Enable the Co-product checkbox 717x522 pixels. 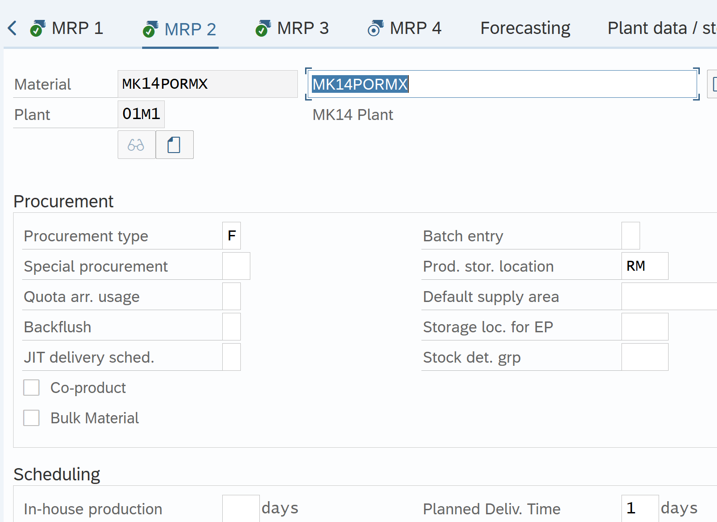(x=31, y=388)
